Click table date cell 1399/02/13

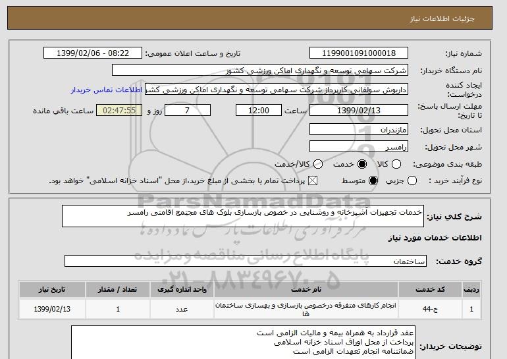point(52,309)
